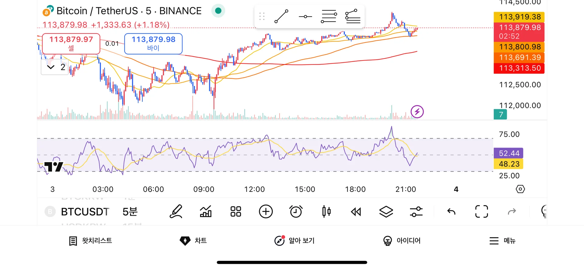
Task: Click the purple lightning bolt marker on chart
Action: point(417,112)
